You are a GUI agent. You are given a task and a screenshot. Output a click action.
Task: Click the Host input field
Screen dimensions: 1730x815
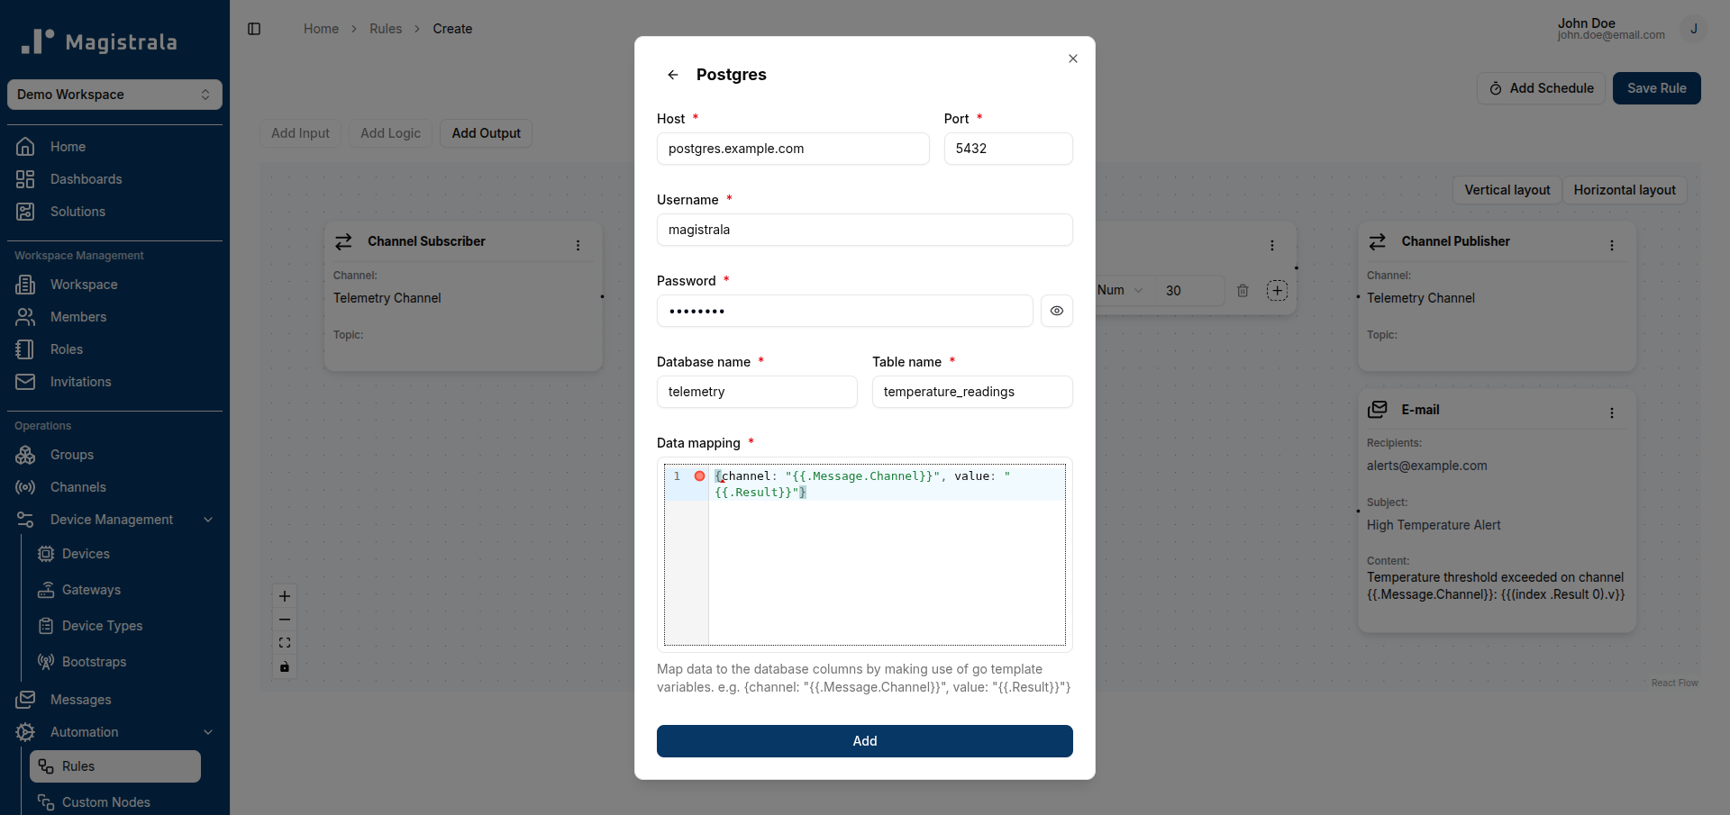point(793,149)
